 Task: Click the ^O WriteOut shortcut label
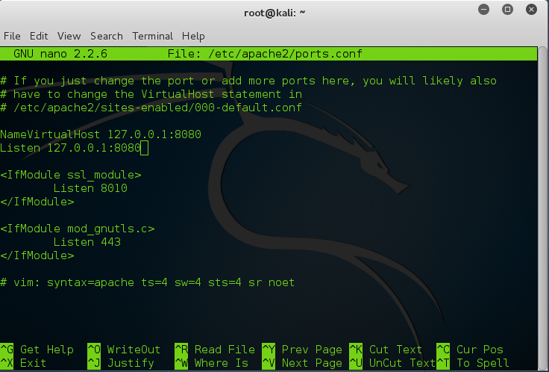click(124, 350)
